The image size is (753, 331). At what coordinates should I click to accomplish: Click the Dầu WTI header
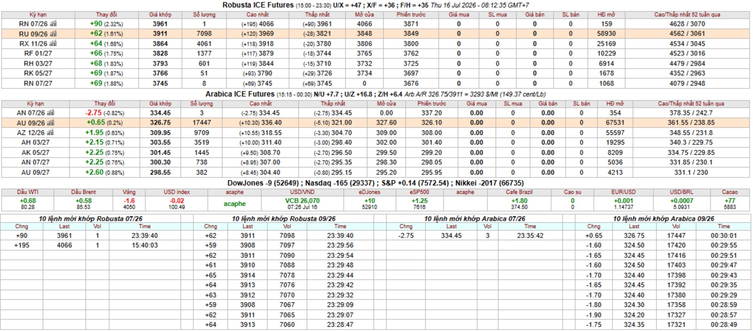pos(28,192)
